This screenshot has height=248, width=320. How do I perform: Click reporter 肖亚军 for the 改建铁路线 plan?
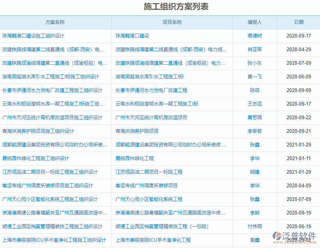tap(255, 49)
